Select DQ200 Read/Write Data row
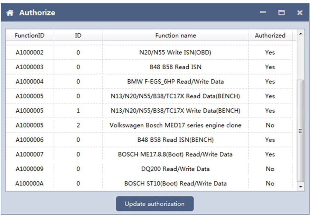The height and width of the screenshot is (220, 311). (149, 169)
